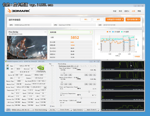The height and width of the screenshot is (116, 150).
Task: Click the 保存 save button
Action: click(x=98, y=19)
